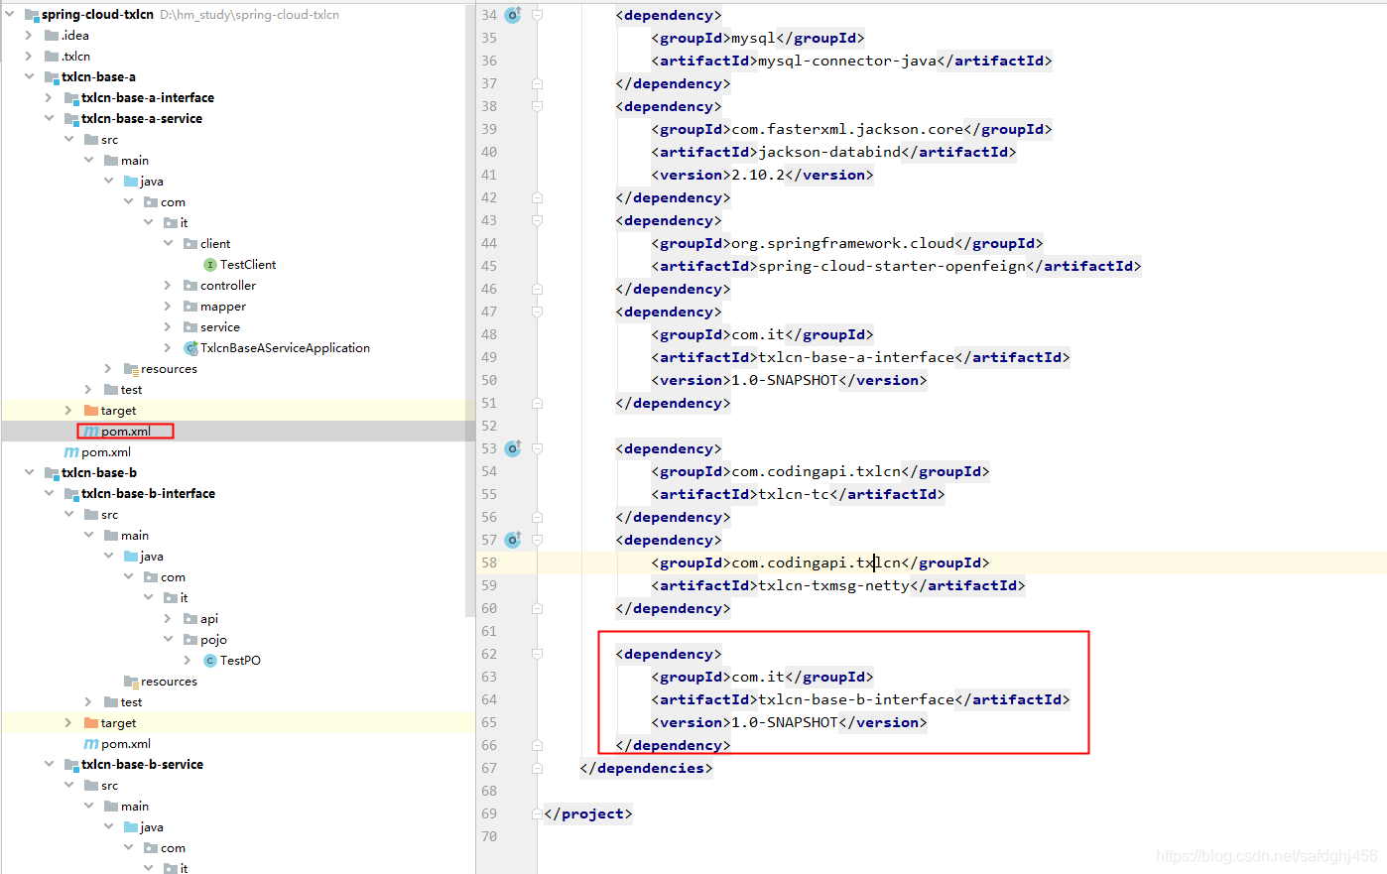The image size is (1387, 874).
Task: Expand the service package arrow
Action: 168,327
